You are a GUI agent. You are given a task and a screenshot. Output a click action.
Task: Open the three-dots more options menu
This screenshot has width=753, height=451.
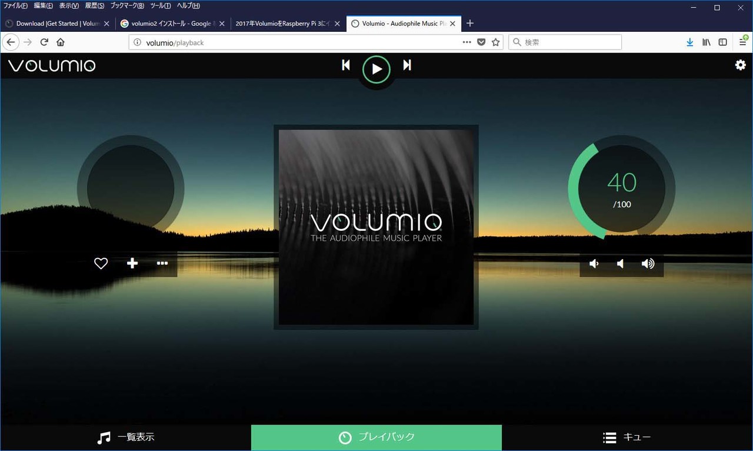162,263
